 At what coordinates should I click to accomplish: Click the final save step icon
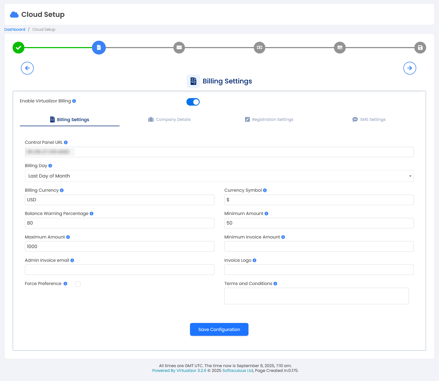pos(420,48)
